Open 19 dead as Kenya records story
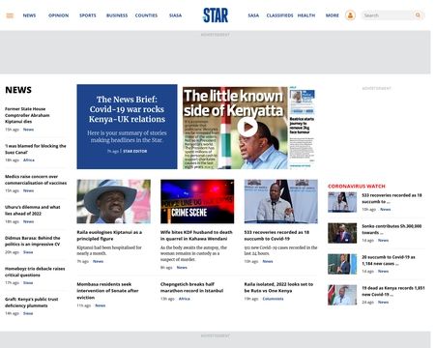Screen dimensions: 435x348 [x=393, y=291]
